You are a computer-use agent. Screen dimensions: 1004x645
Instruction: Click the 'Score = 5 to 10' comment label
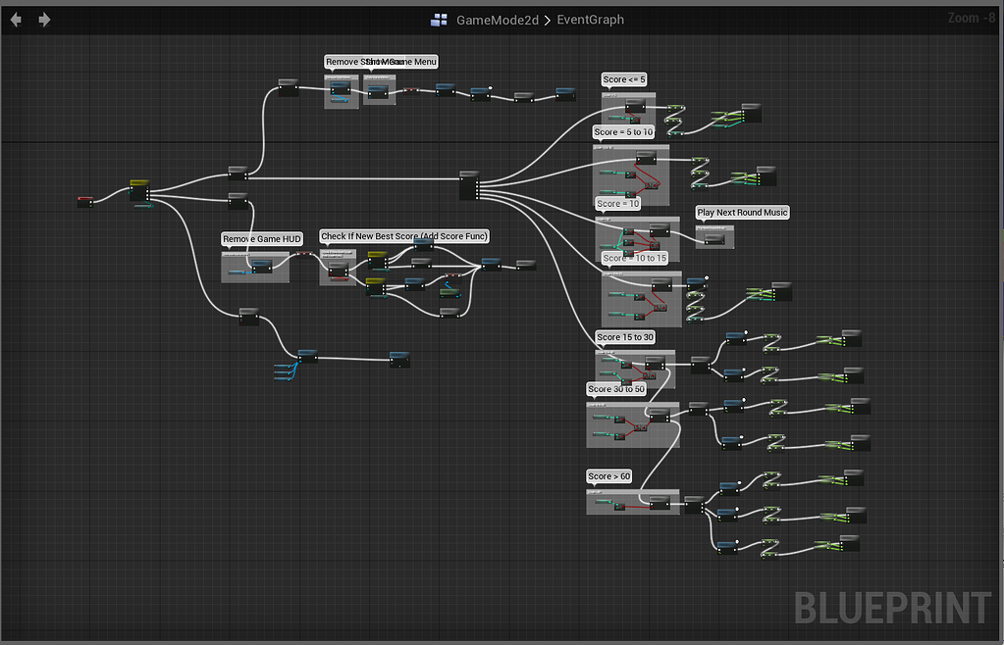[x=623, y=132]
